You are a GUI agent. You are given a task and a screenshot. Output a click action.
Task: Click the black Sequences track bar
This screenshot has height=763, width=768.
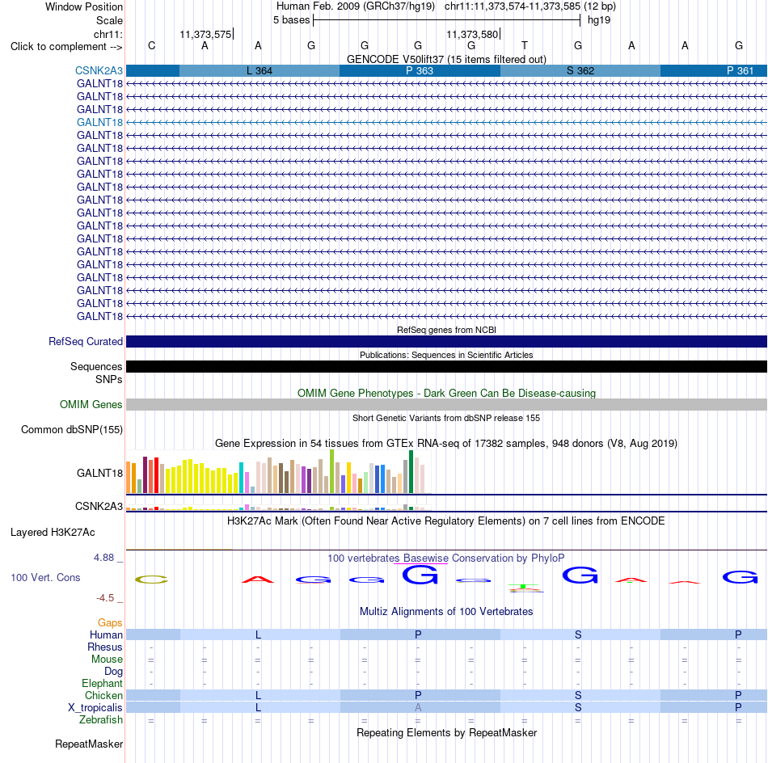point(446,366)
